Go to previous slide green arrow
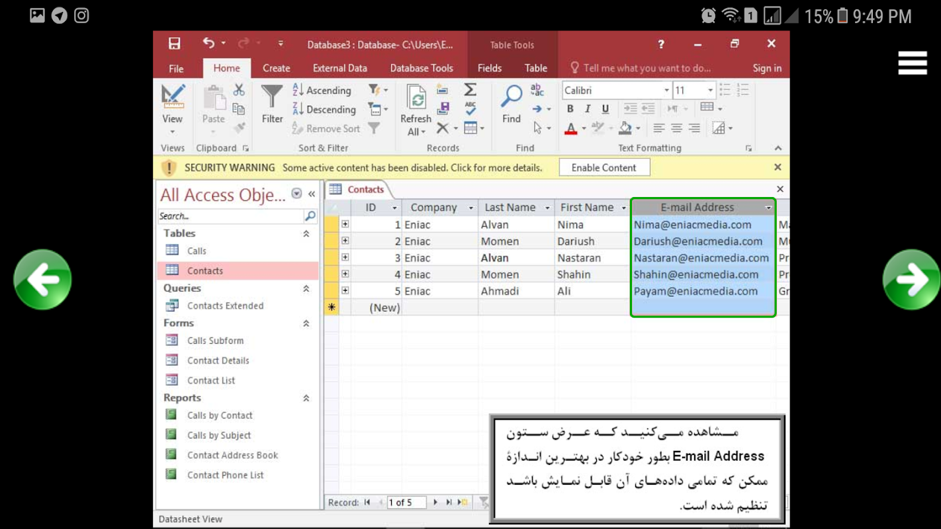 click(42, 280)
